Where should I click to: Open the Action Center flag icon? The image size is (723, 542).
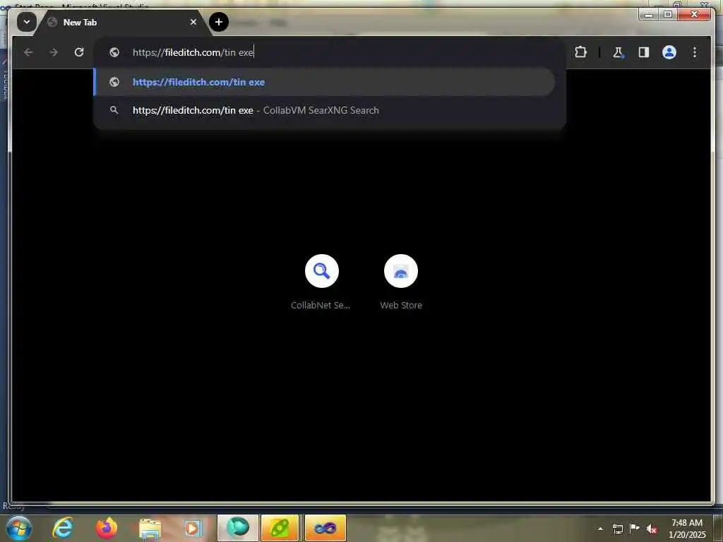pyautogui.click(x=635, y=529)
